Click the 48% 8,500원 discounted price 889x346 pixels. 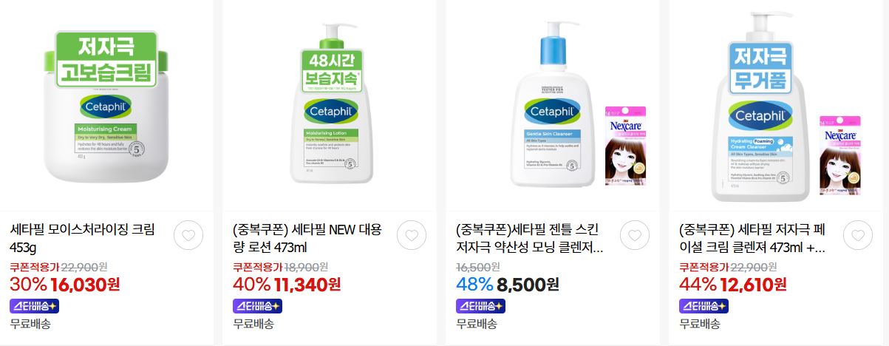coord(507,284)
